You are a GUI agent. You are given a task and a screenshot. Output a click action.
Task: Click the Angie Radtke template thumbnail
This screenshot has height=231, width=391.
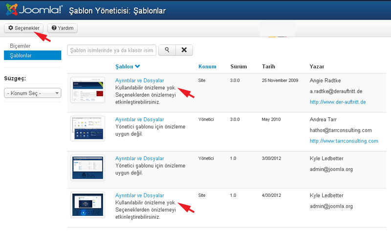(x=88, y=90)
